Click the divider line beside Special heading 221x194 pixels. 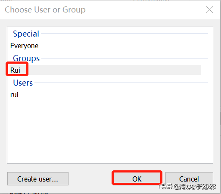pyautogui.click(x=125, y=34)
